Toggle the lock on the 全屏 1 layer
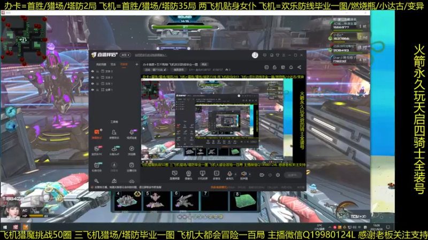The height and width of the screenshot is (240, 428). tap(97, 90)
